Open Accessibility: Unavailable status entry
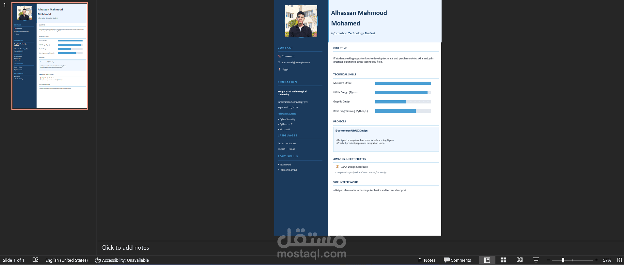The width and height of the screenshot is (624, 265). pyautogui.click(x=122, y=260)
